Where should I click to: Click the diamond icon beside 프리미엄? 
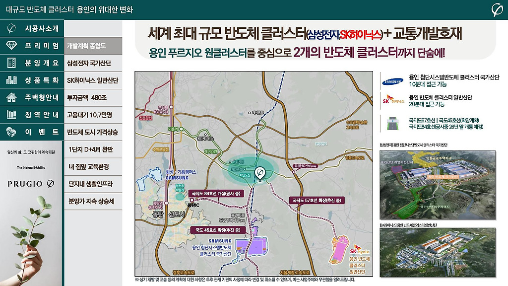point(11,45)
